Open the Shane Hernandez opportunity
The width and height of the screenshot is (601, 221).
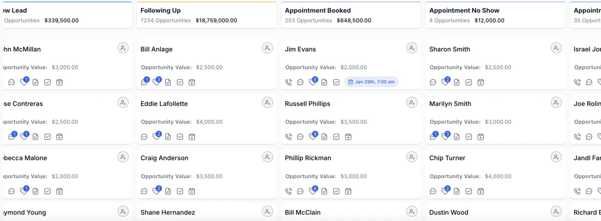168,213
